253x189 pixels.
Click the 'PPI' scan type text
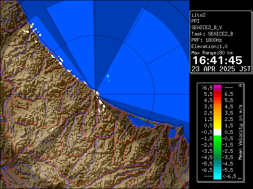(195, 21)
